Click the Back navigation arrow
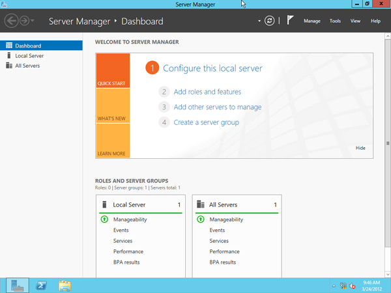391x293 pixels. (11, 21)
